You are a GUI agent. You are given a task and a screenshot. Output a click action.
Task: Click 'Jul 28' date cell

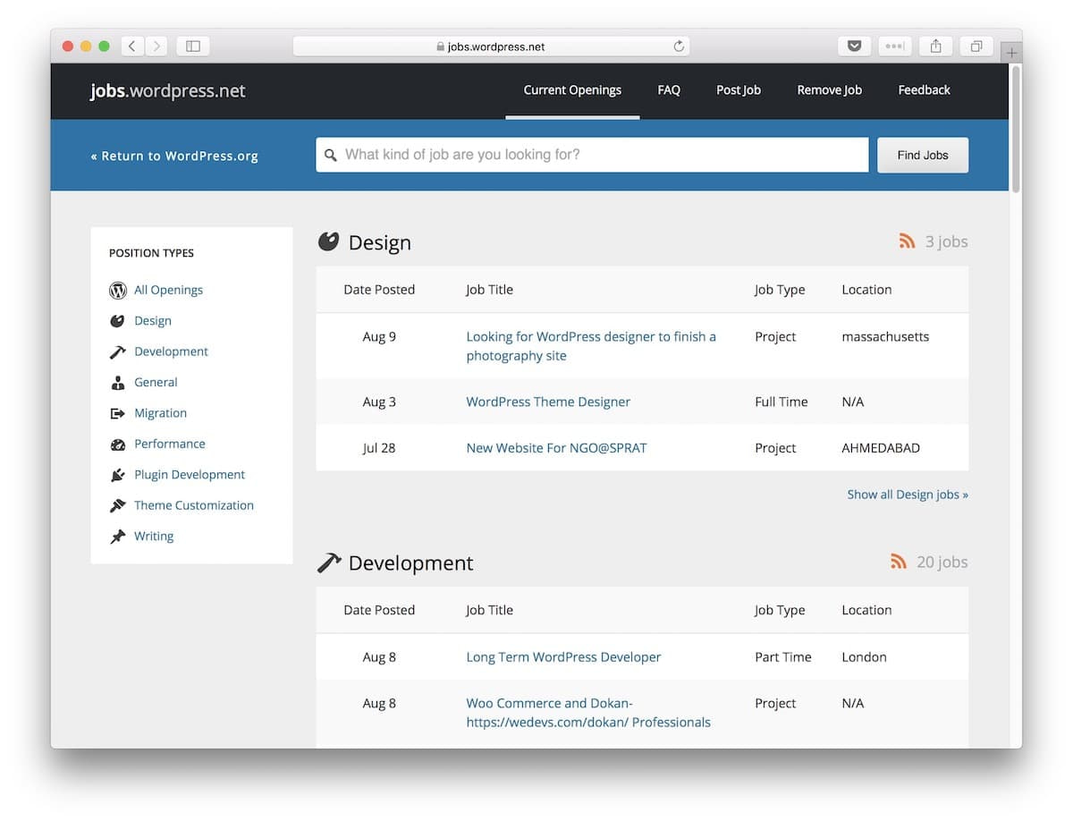[x=379, y=448]
